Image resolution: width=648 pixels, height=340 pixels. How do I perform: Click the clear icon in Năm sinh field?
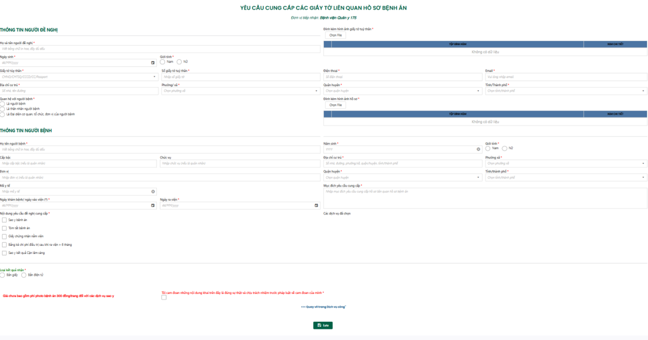tap(478, 149)
